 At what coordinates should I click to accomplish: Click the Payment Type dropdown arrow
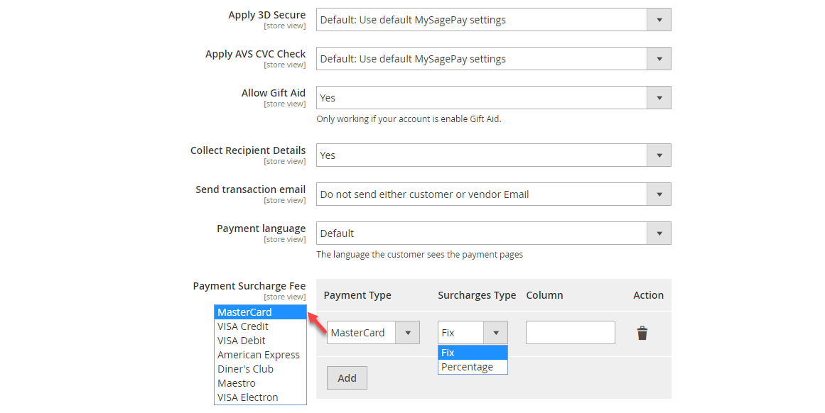[409, 332]
